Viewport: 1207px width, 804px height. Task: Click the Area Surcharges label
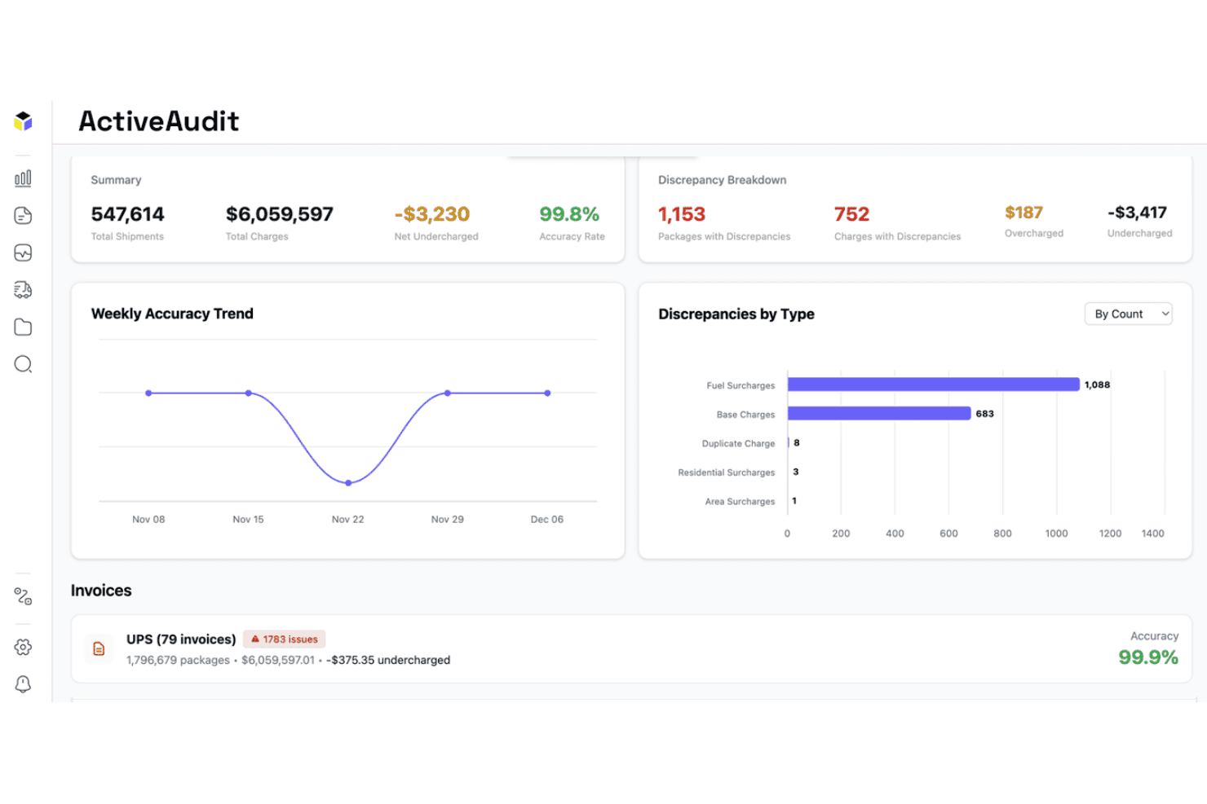[x=740, y=502]
